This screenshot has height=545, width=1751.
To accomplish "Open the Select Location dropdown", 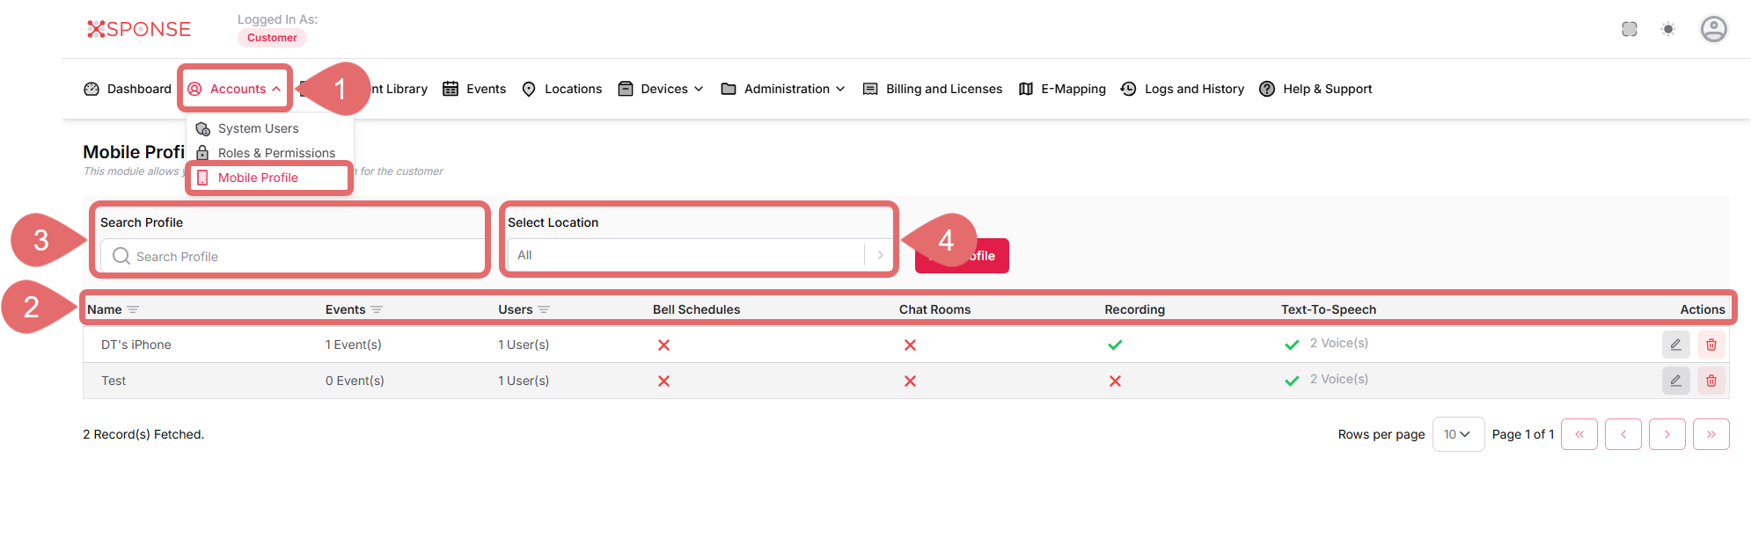I will click(700, 255).
